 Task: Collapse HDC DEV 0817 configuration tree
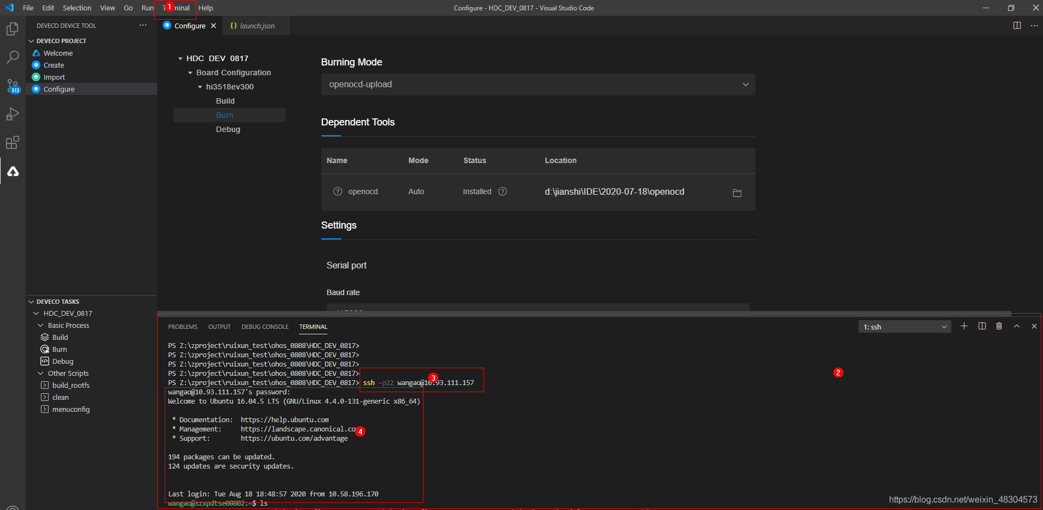(x=180, y=58)
